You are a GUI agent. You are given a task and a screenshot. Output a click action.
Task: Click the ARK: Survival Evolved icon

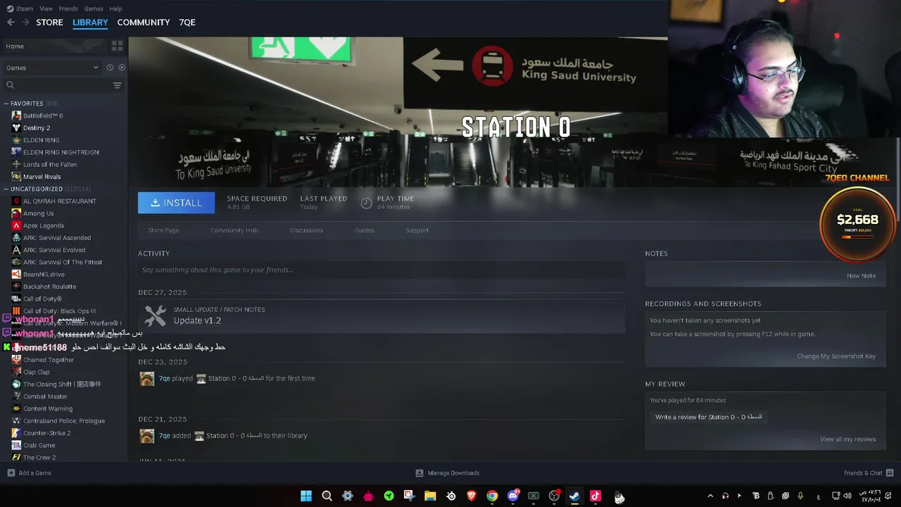point(16,250)
